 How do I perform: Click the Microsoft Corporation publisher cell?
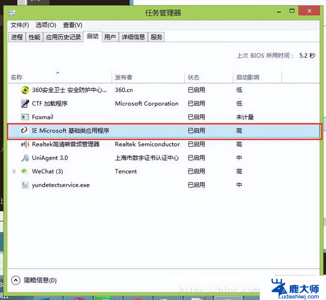147,104
